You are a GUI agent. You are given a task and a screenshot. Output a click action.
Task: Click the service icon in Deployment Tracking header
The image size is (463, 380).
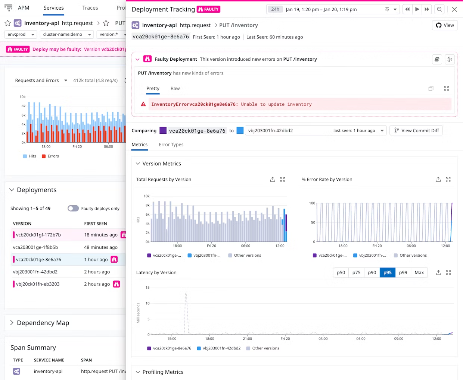pos(136,25)
